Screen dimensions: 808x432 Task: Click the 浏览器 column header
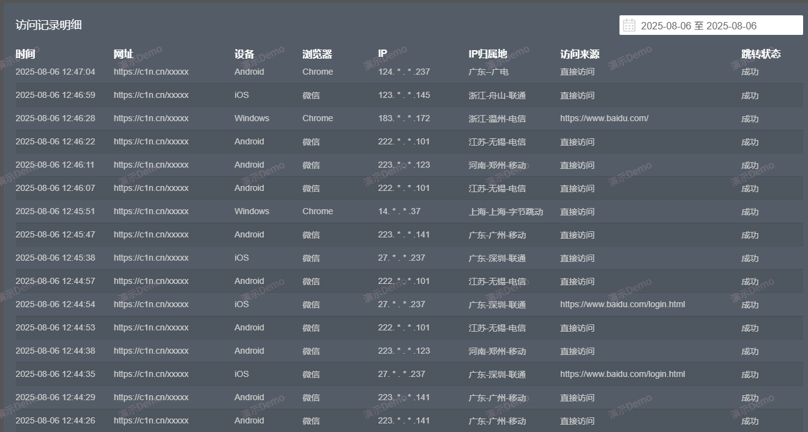(x=316, y=54)
